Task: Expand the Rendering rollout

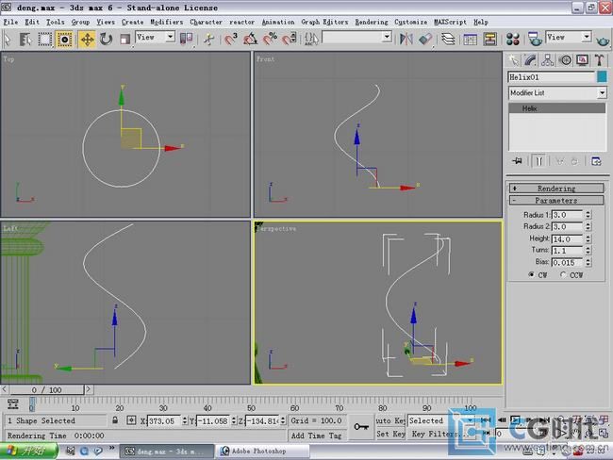Action: 555,189
